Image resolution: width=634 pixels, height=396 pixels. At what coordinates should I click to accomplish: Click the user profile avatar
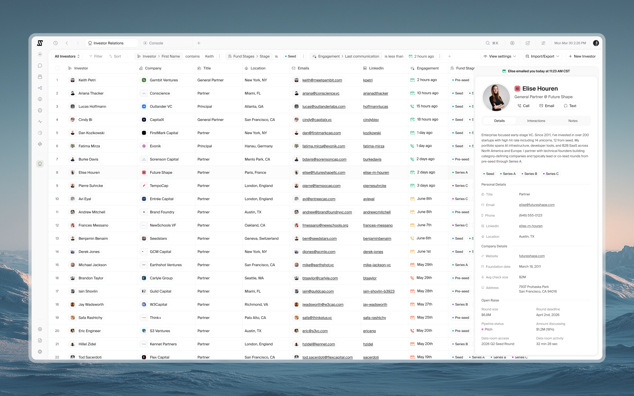[x=596, y=43]
